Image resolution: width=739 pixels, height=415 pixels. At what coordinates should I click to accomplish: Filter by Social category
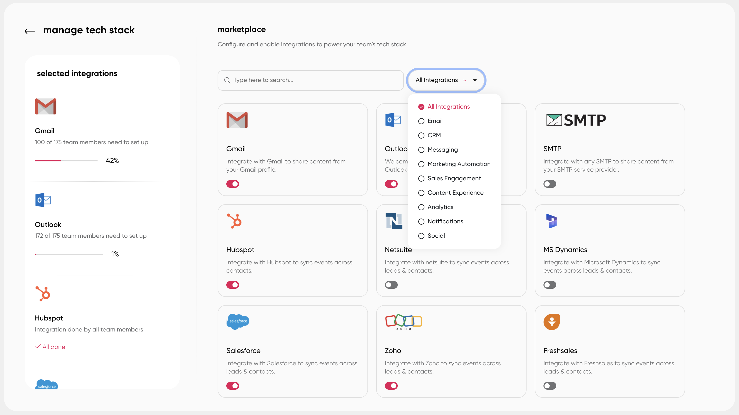pos(432,235)
